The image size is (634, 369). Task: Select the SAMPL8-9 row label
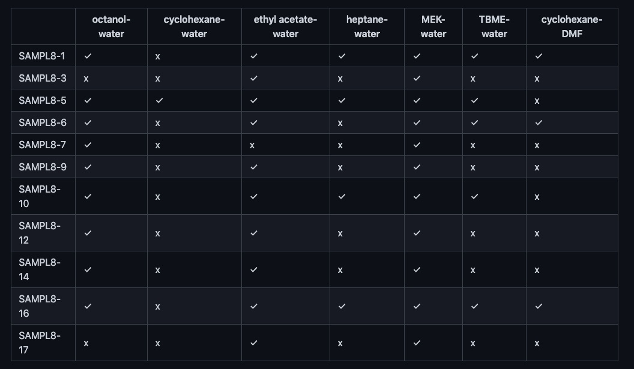[43, 167]
